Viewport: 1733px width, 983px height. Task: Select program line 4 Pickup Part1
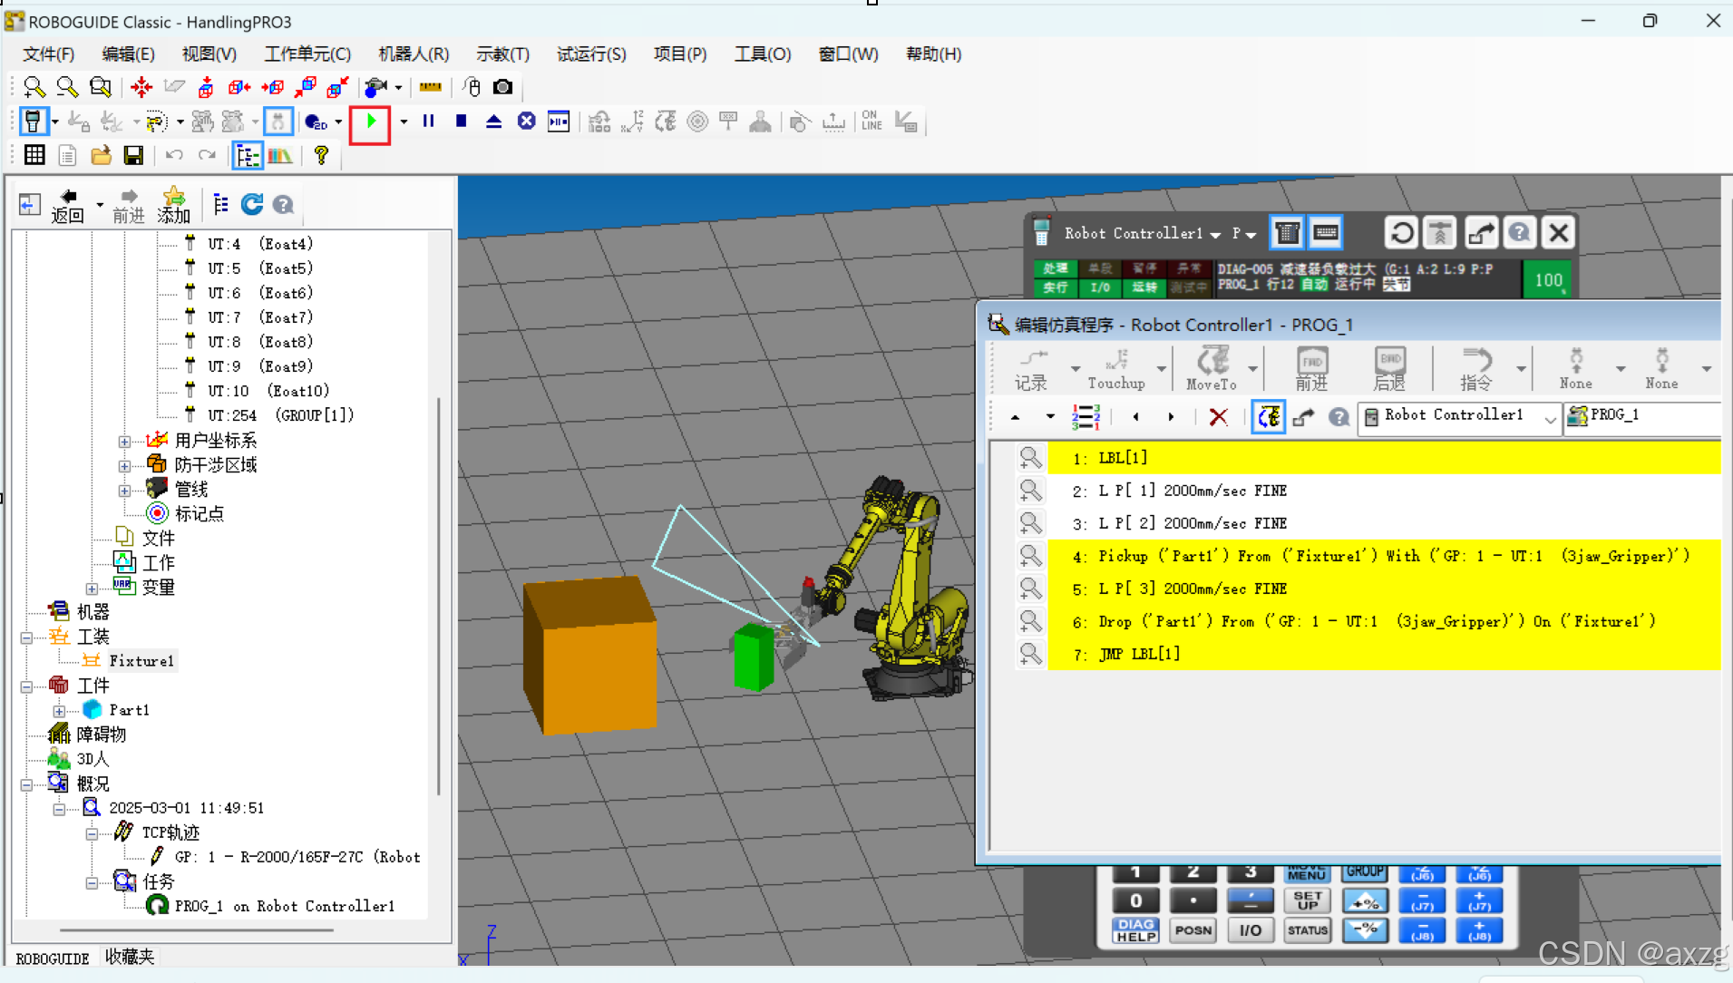[x=1383, y=556]
